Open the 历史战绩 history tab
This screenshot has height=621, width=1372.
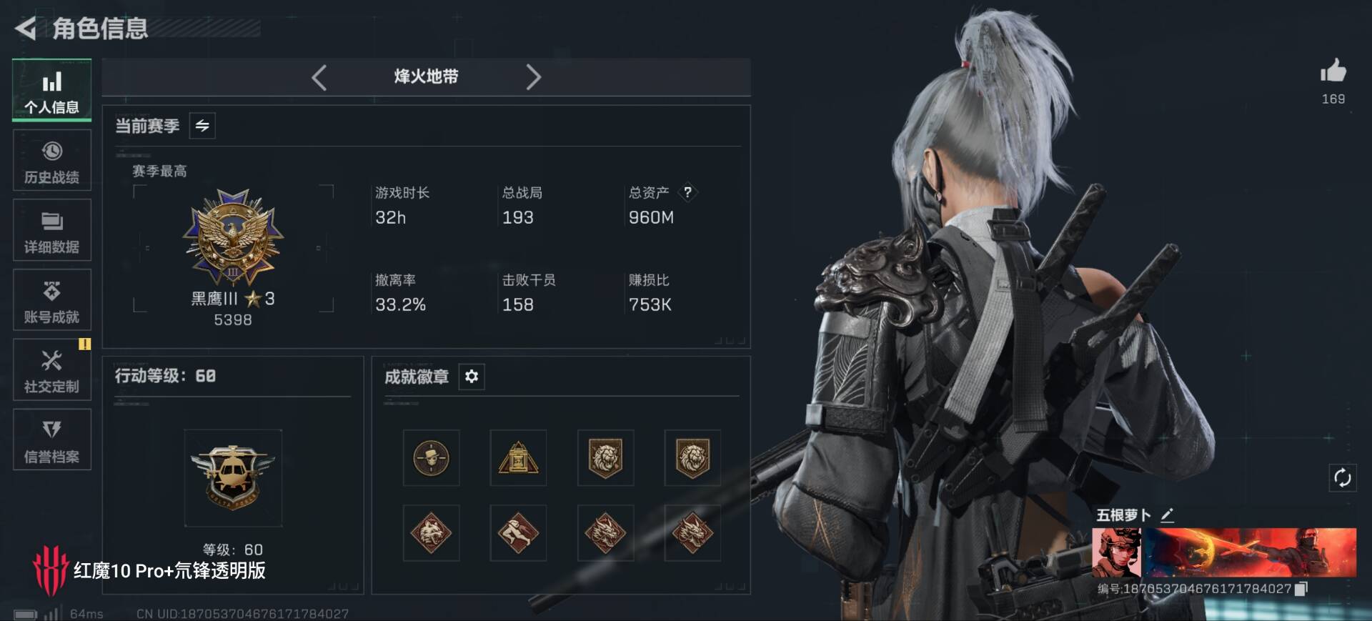(51, 161)
